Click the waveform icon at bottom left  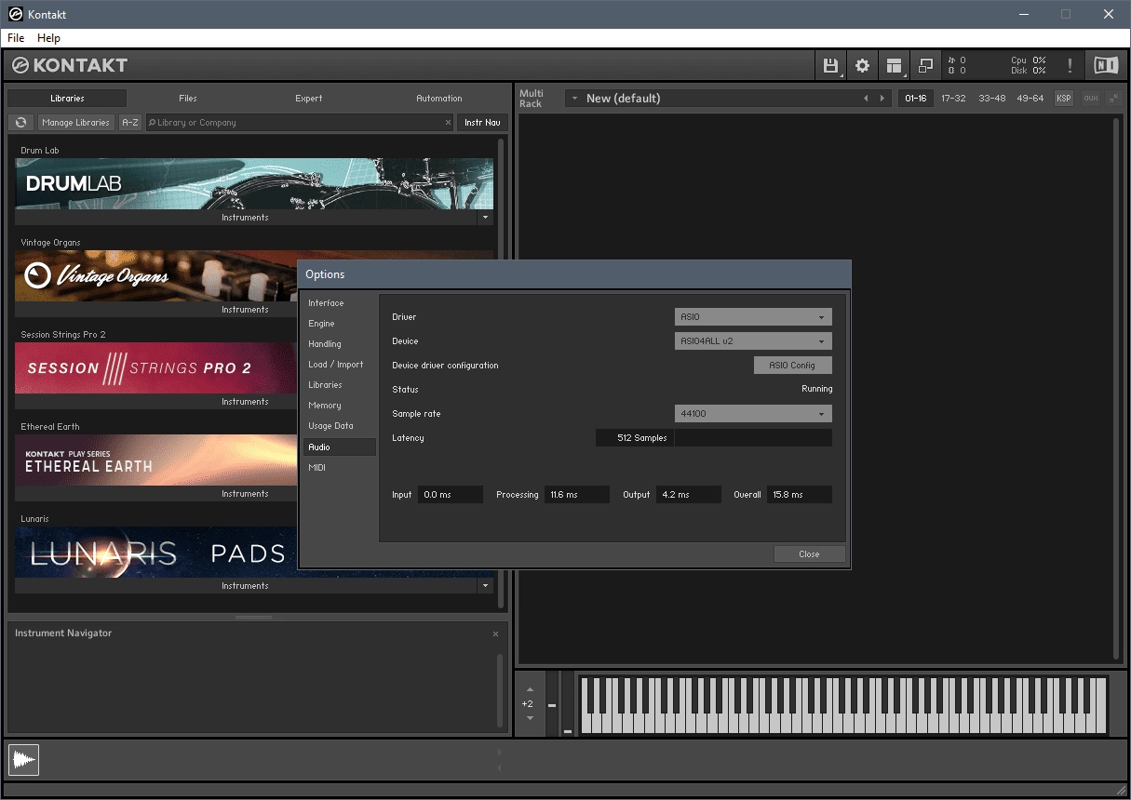(x=24, y=760)
